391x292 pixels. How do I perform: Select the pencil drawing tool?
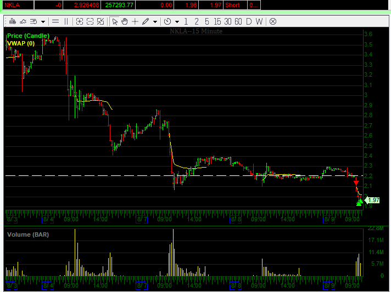point(146,21)
